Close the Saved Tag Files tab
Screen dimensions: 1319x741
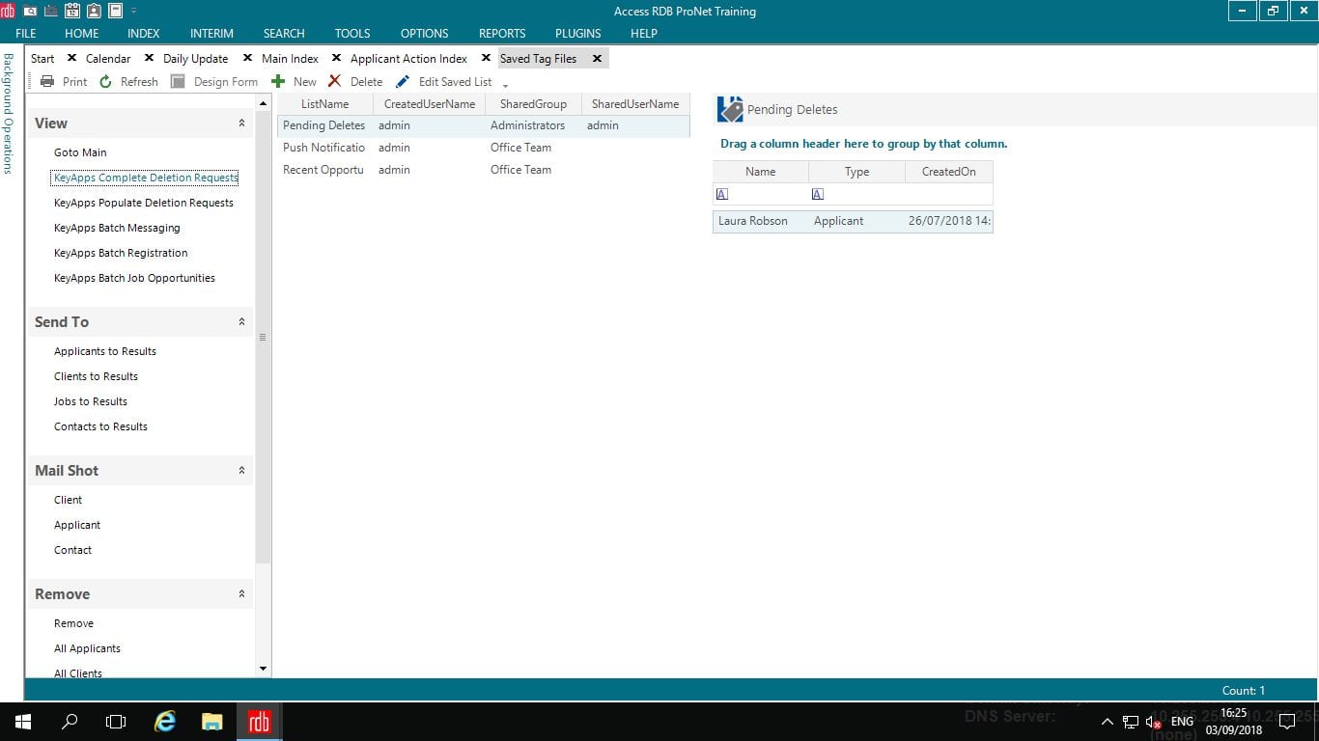pos(597,58)
